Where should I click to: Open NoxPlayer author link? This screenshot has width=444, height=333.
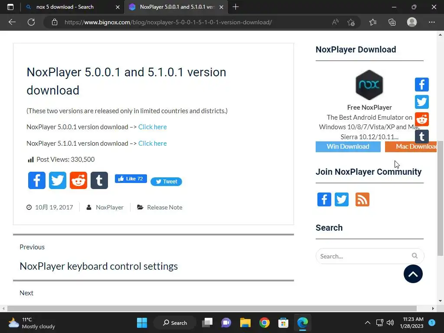[110, 207]
